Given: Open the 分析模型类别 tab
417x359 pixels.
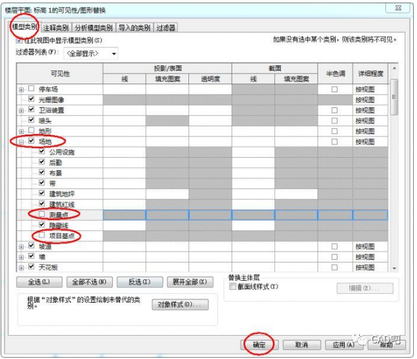Looking at the screenshot, I should [94, 27].
